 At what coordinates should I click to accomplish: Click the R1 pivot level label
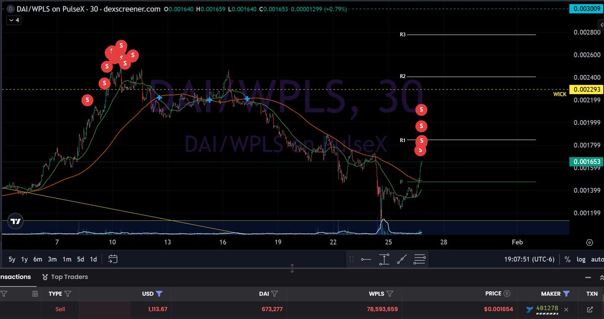pos(403,140)
